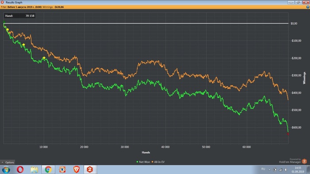Click the volume speaker tray icon
Image resolution: width=310 pixels, height=174 pixels.
click(x=286, y=170)
